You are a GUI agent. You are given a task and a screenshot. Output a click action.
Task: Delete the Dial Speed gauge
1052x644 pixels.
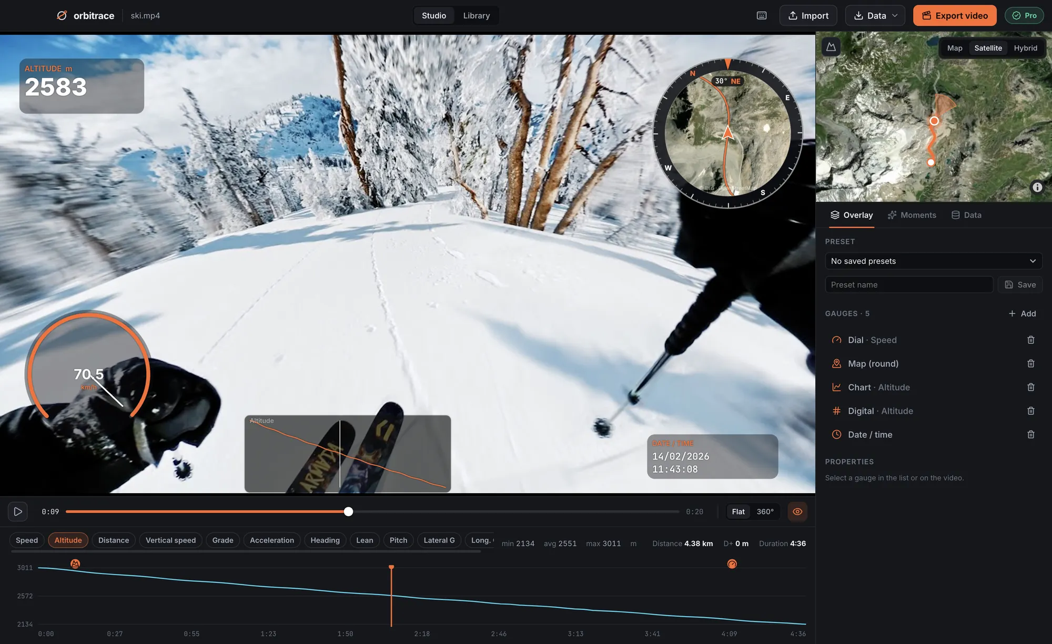tap(1031, 340)
